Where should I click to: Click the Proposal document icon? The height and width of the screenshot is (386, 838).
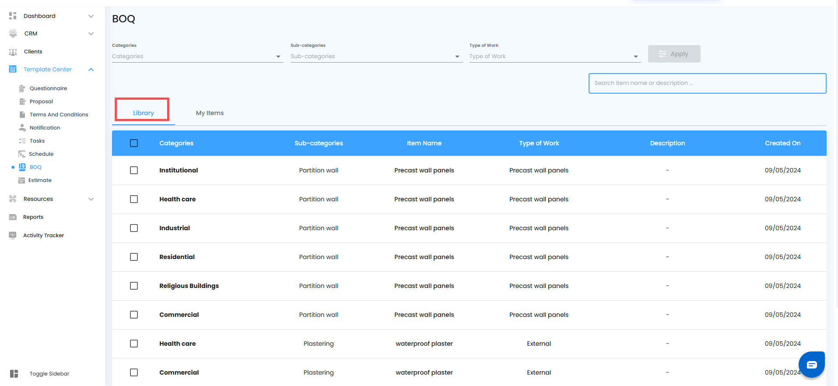pos(22,102)
